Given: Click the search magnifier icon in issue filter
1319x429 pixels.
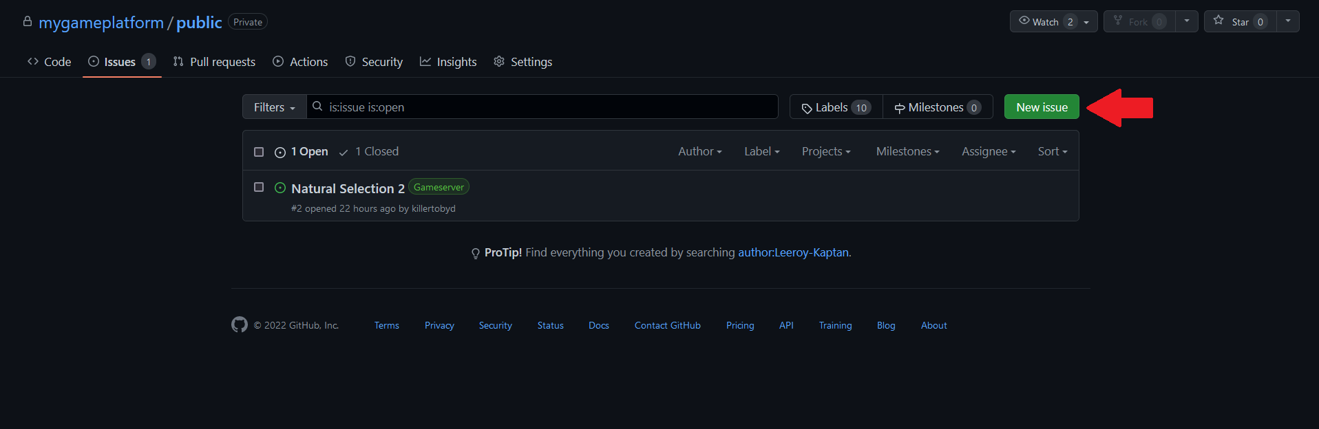Looking at the screenshot, I should (317, 107).
